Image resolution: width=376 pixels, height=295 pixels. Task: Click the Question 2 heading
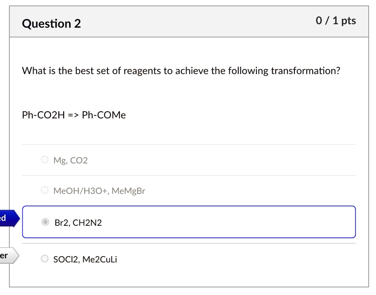click(51, 24)
